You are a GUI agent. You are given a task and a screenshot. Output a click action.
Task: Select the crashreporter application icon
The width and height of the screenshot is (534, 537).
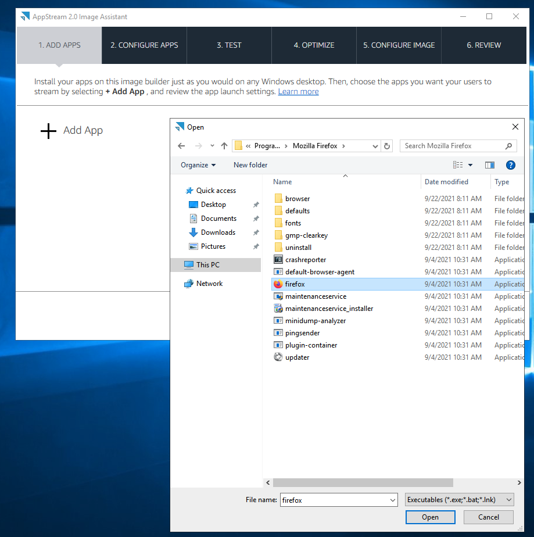278,260
